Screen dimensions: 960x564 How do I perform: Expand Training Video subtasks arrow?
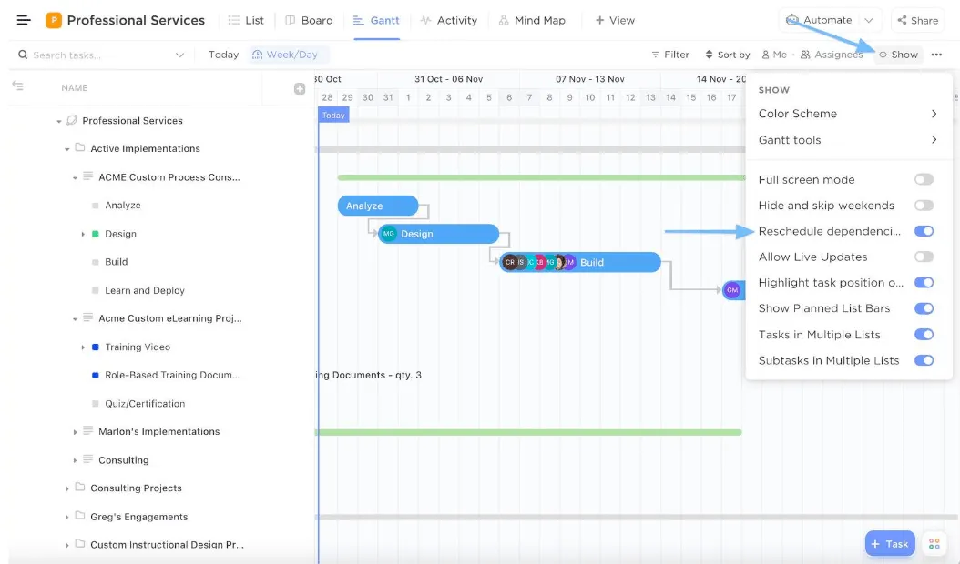tap(83, 347)
